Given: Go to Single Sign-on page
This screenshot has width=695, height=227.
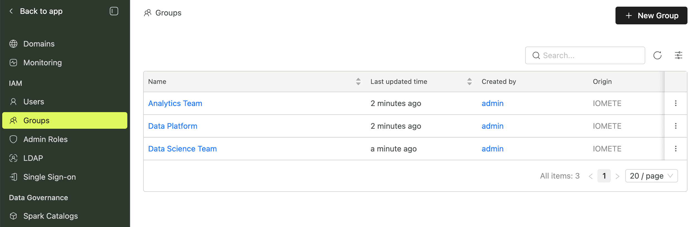Looking at the screenshot, I should 49,177.
